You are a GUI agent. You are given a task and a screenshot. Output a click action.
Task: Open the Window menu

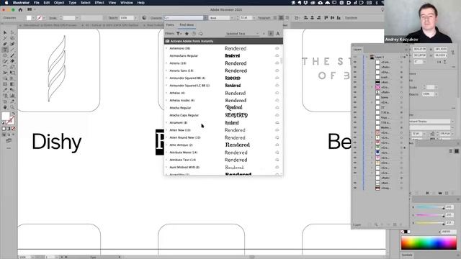tap(127, 3)
